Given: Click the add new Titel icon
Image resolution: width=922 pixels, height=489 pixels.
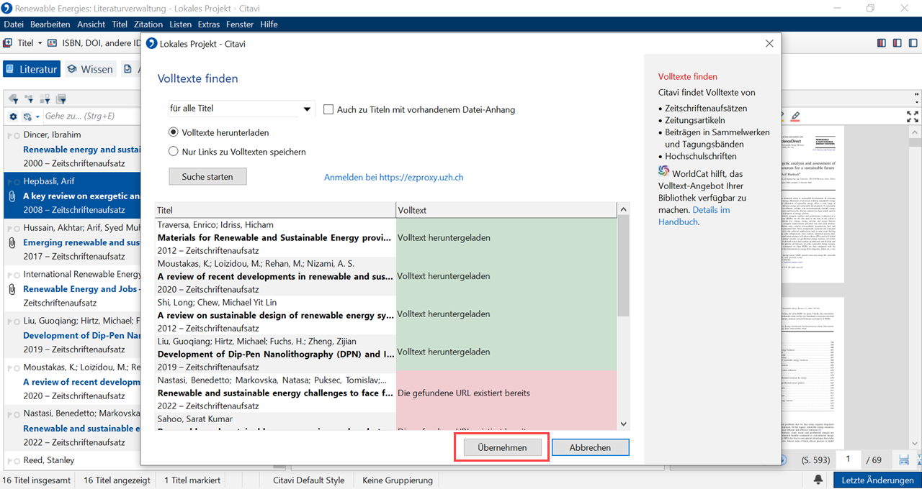Looking at the screenshot, I should coord(8,43).
